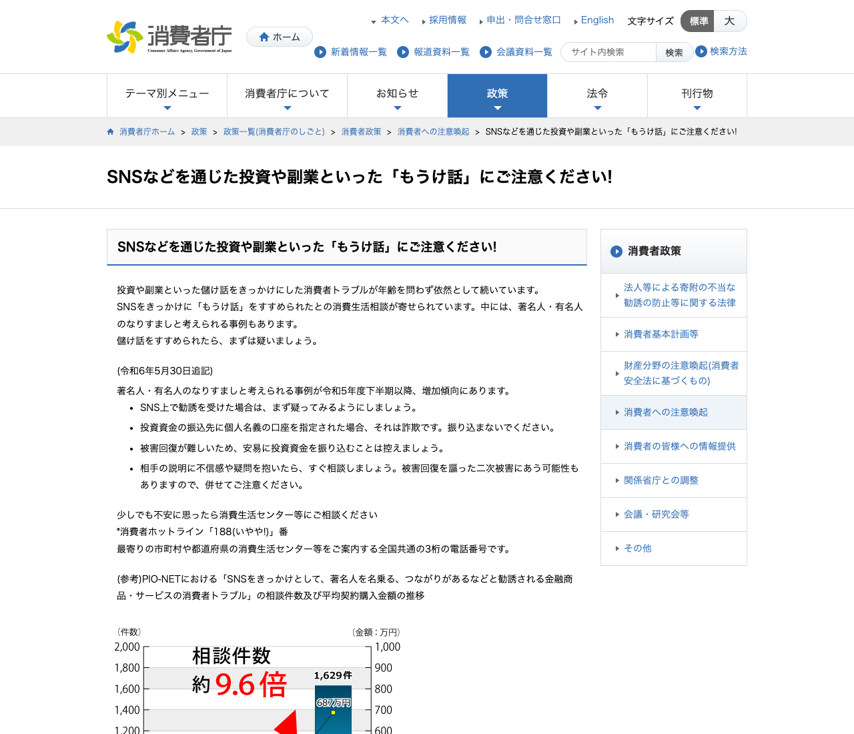Open 会議資料一覧 link
Screen dimensions: 854x734
click(524, 51)
